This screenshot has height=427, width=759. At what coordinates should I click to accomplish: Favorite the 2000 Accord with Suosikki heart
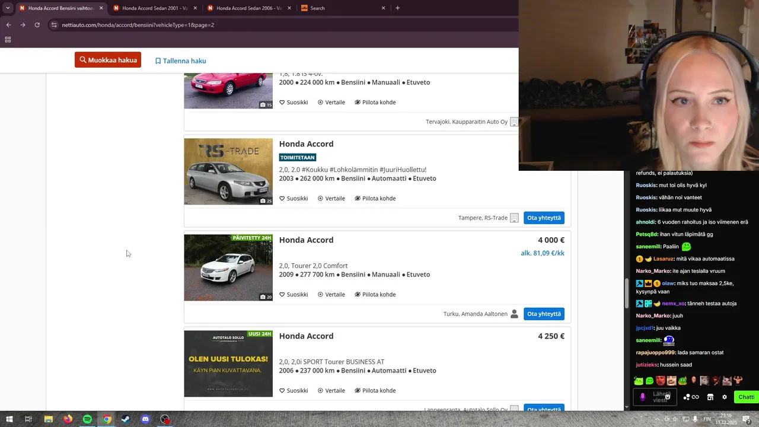[x=294, y=102]
